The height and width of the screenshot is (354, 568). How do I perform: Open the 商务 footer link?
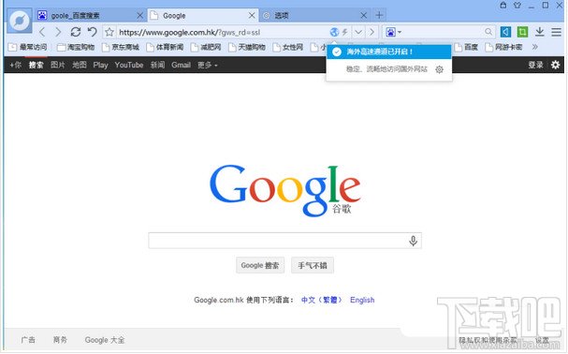60,340
